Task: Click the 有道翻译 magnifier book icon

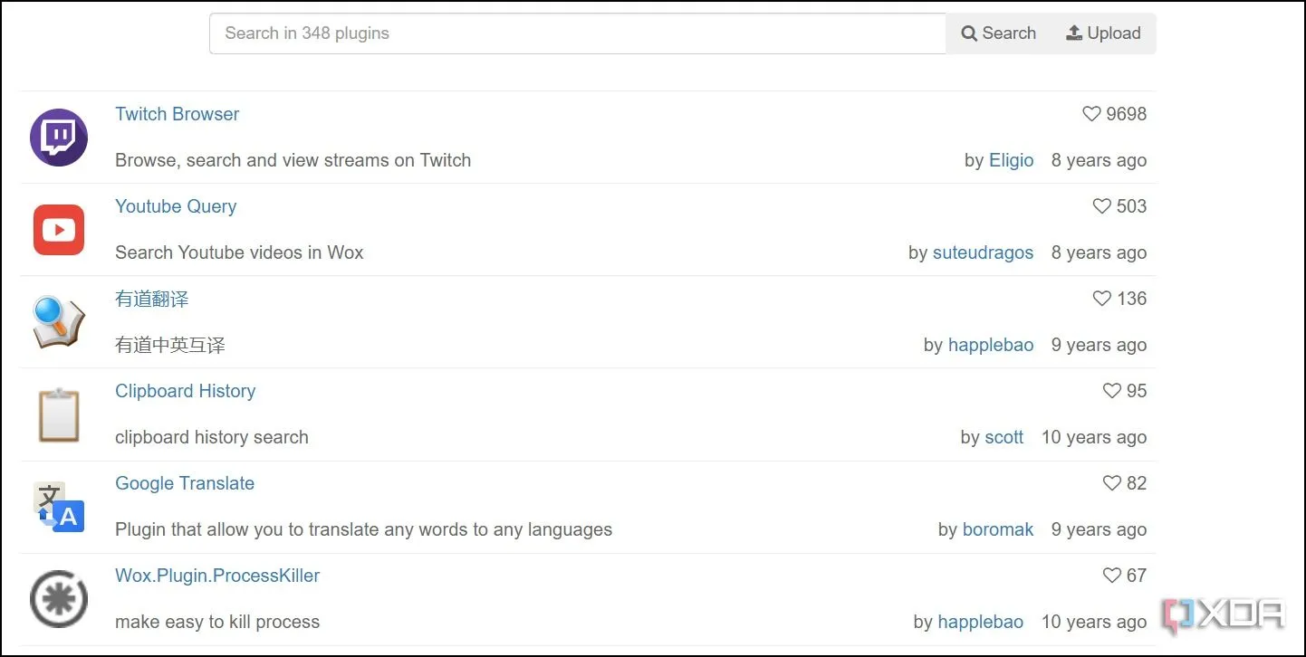Action: point(59,322)
